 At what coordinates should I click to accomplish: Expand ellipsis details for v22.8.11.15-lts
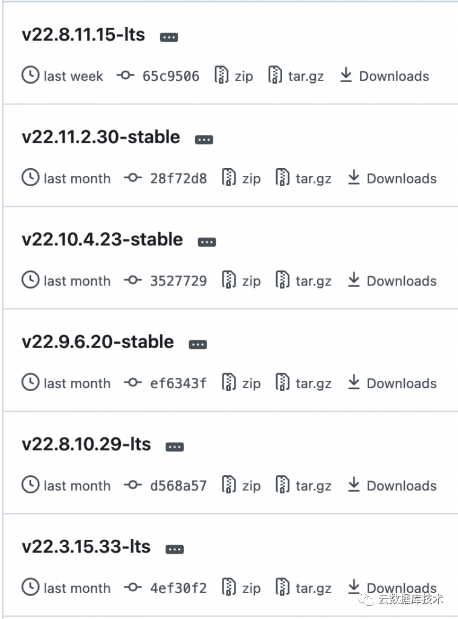pyautogui.click(x=169, y=37)
